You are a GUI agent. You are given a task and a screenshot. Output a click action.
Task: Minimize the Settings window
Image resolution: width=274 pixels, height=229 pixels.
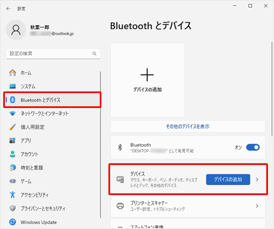tap(235, 6)
